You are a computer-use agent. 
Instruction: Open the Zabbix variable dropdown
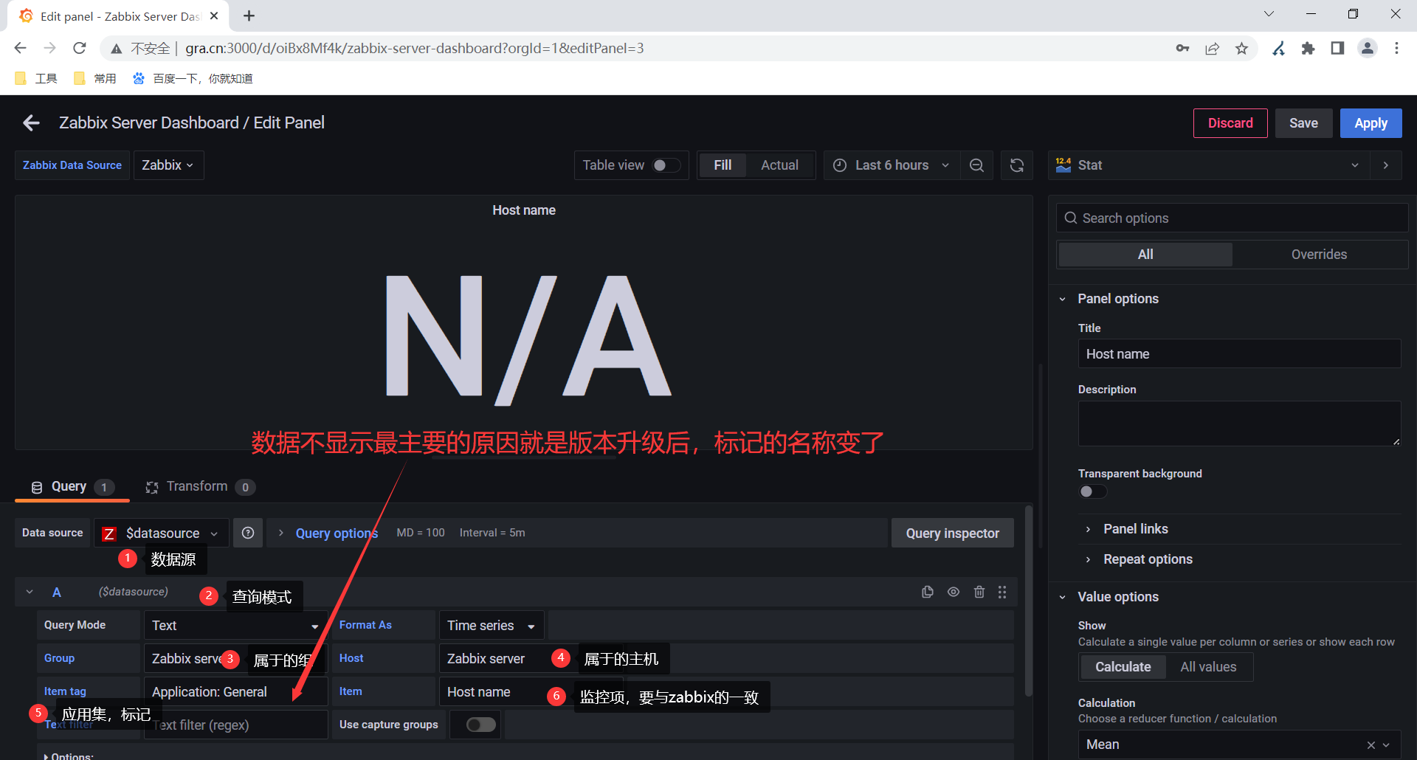(168, 165)
